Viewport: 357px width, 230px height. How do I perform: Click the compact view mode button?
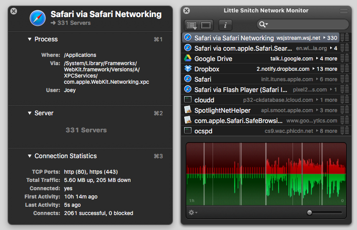click(x=206, y=25)
